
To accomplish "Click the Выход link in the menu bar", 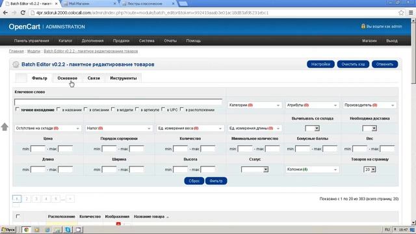I will (392, 40).
